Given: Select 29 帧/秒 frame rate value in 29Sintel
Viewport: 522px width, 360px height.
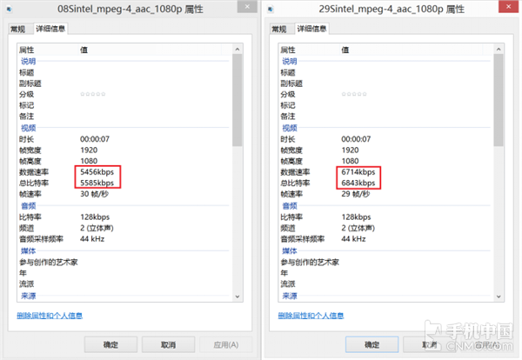Looking at the screenshot, I should coord(356,194).
